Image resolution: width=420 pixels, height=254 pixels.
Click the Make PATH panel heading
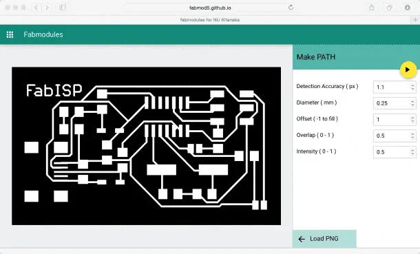pyautogui.click(x=316, y=57)
